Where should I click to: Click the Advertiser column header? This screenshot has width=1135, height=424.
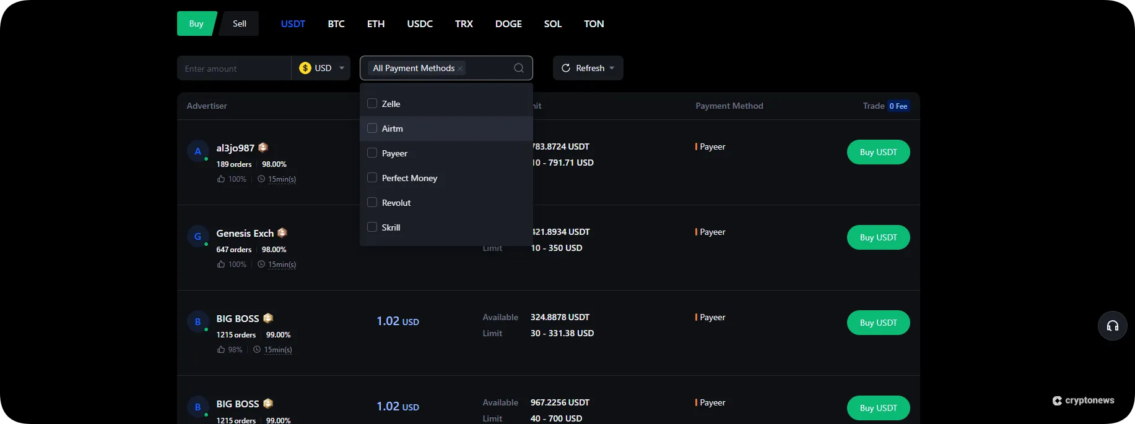pos(207,106)
